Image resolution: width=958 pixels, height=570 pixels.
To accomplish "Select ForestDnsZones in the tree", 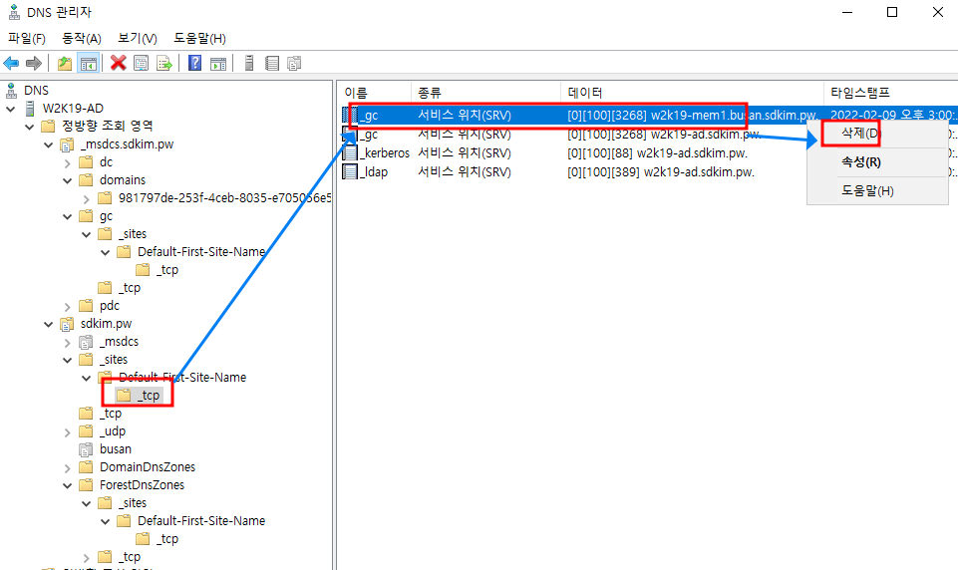I will tap(142, 485).
